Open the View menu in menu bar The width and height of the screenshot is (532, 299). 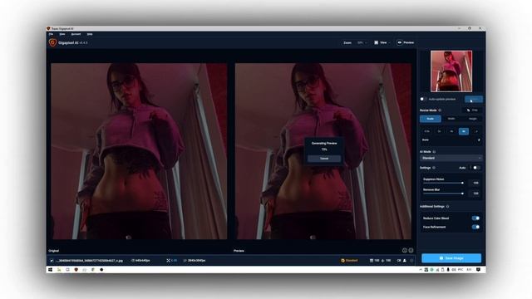tap(62, 34)
